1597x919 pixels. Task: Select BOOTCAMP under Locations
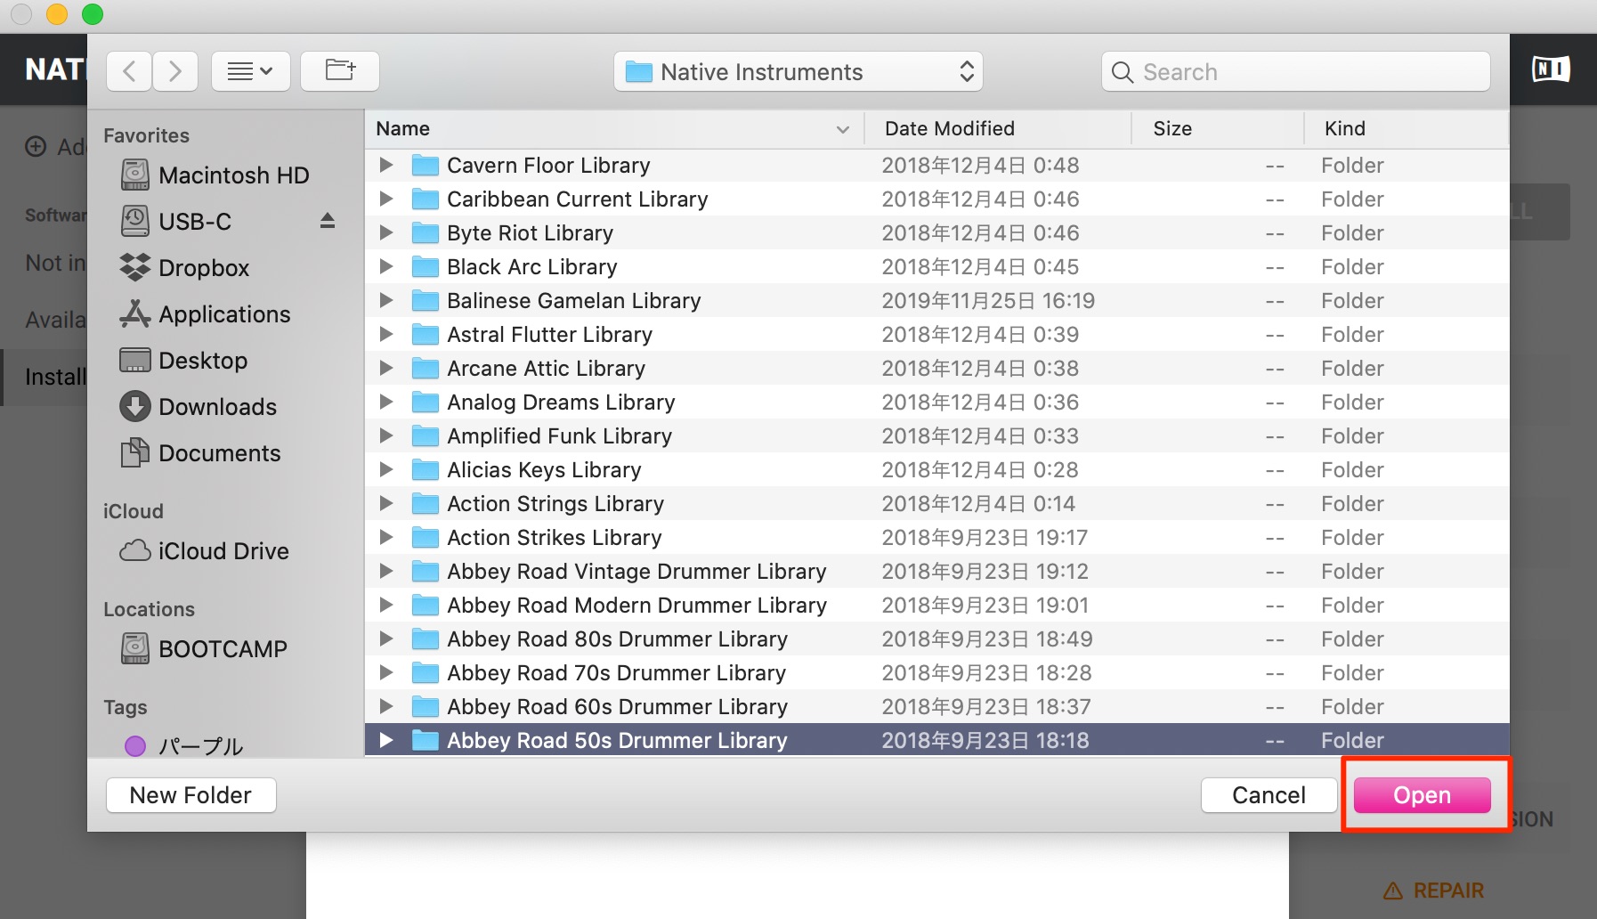[204, 649]
